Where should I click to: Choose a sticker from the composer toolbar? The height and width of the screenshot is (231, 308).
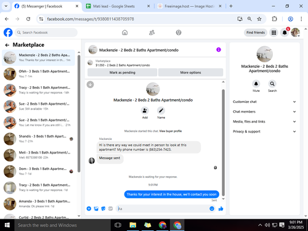click(103, 209)
